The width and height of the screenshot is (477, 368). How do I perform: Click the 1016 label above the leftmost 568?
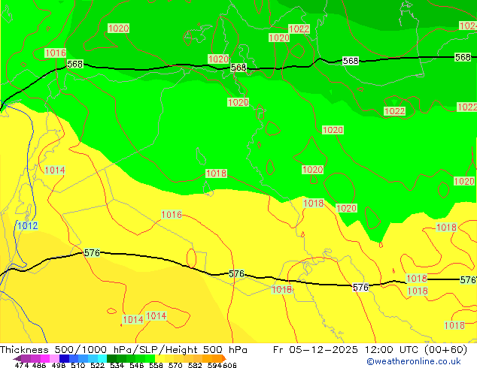(x=56, y=53)
